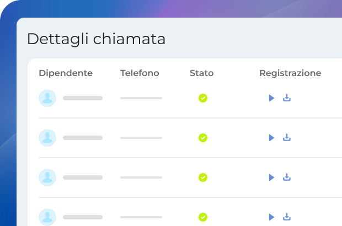Sort by the Telefono column header
Viewport: 342px width, 226px height.
click(x=140, y=73)
